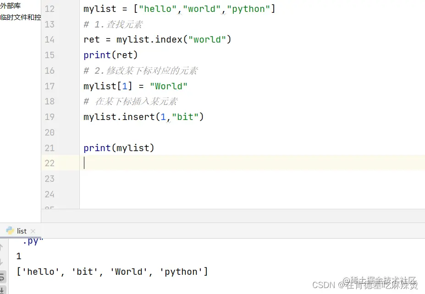
Task: Click line number 12 in gutter
Action: point(50,9)
